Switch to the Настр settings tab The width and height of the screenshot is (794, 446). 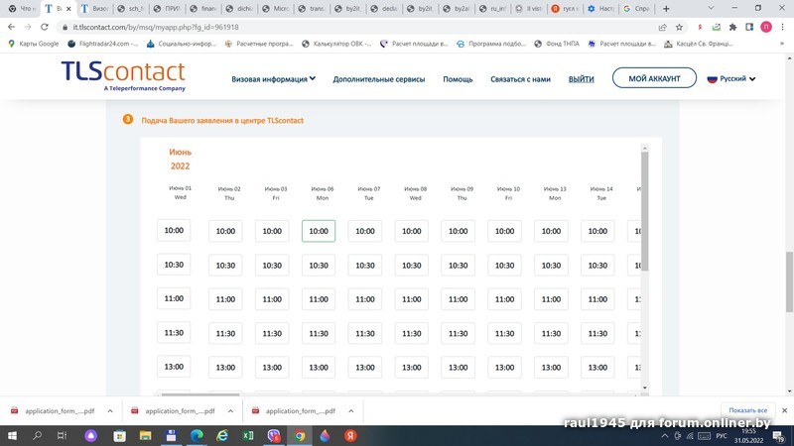pyautogui.click(x=601, y=9)
